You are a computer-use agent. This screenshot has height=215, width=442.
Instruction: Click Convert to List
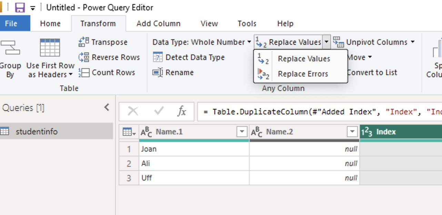click(x=372, y=72)
